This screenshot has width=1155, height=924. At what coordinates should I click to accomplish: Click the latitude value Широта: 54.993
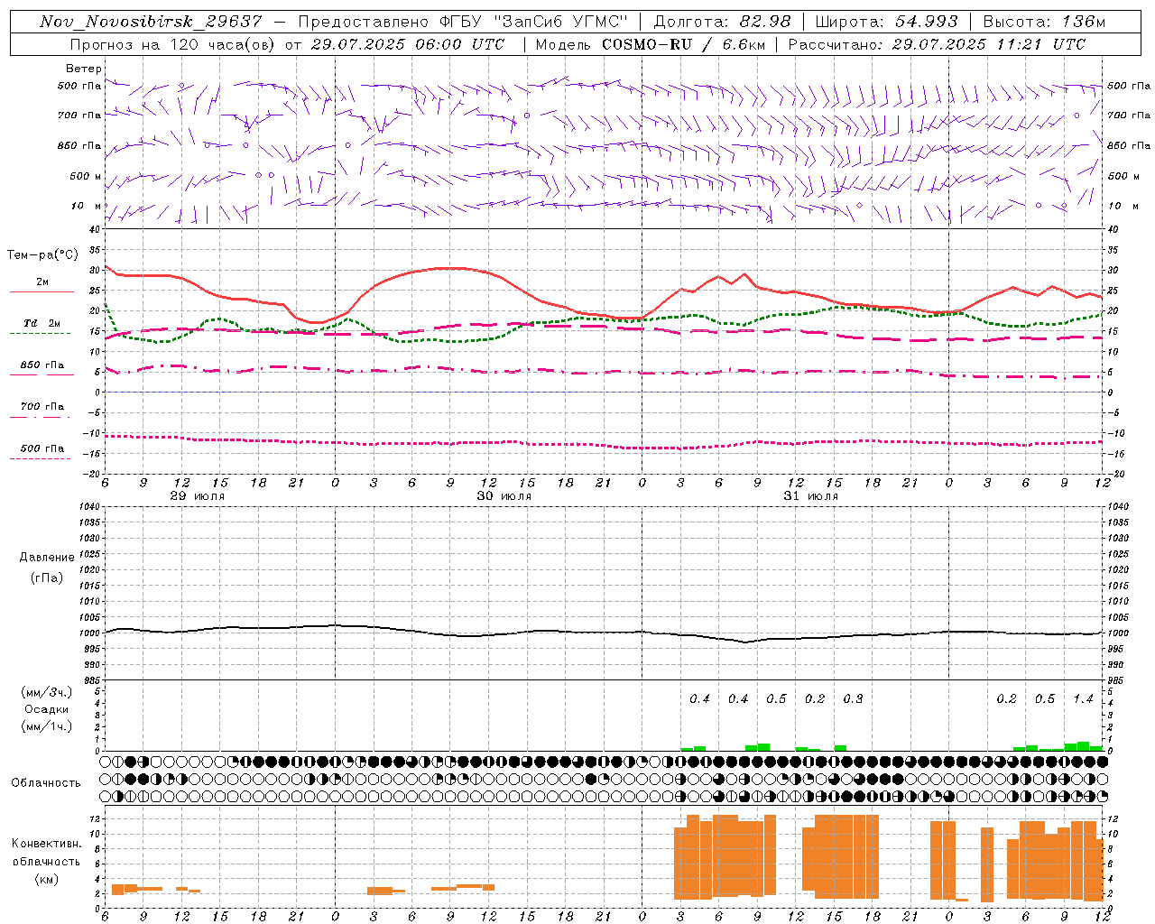point(886,22)
